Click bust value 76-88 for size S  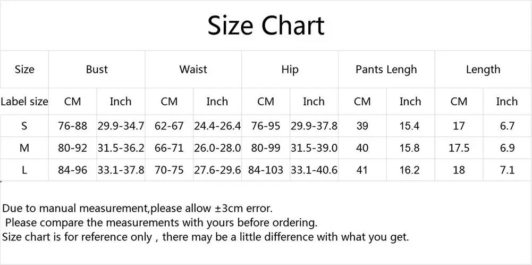pos(72,126)
